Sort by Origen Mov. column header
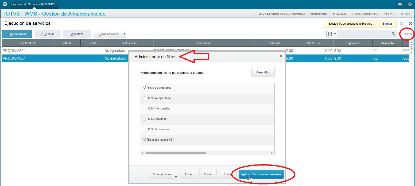 point(353,43)
